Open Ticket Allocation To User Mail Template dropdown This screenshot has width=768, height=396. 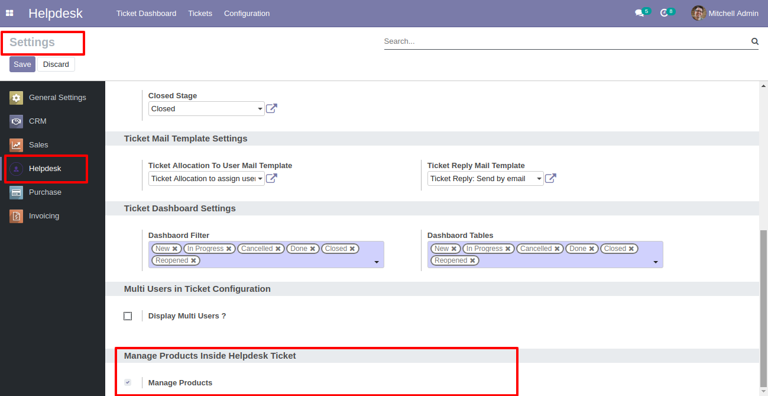pyautogui.click(x=206, y=178)
